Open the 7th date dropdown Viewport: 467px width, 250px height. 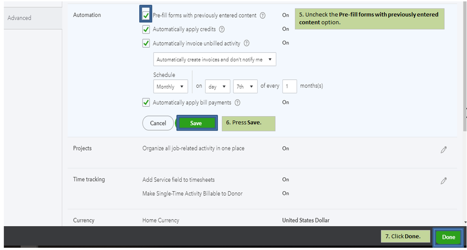tap(245, 87)
